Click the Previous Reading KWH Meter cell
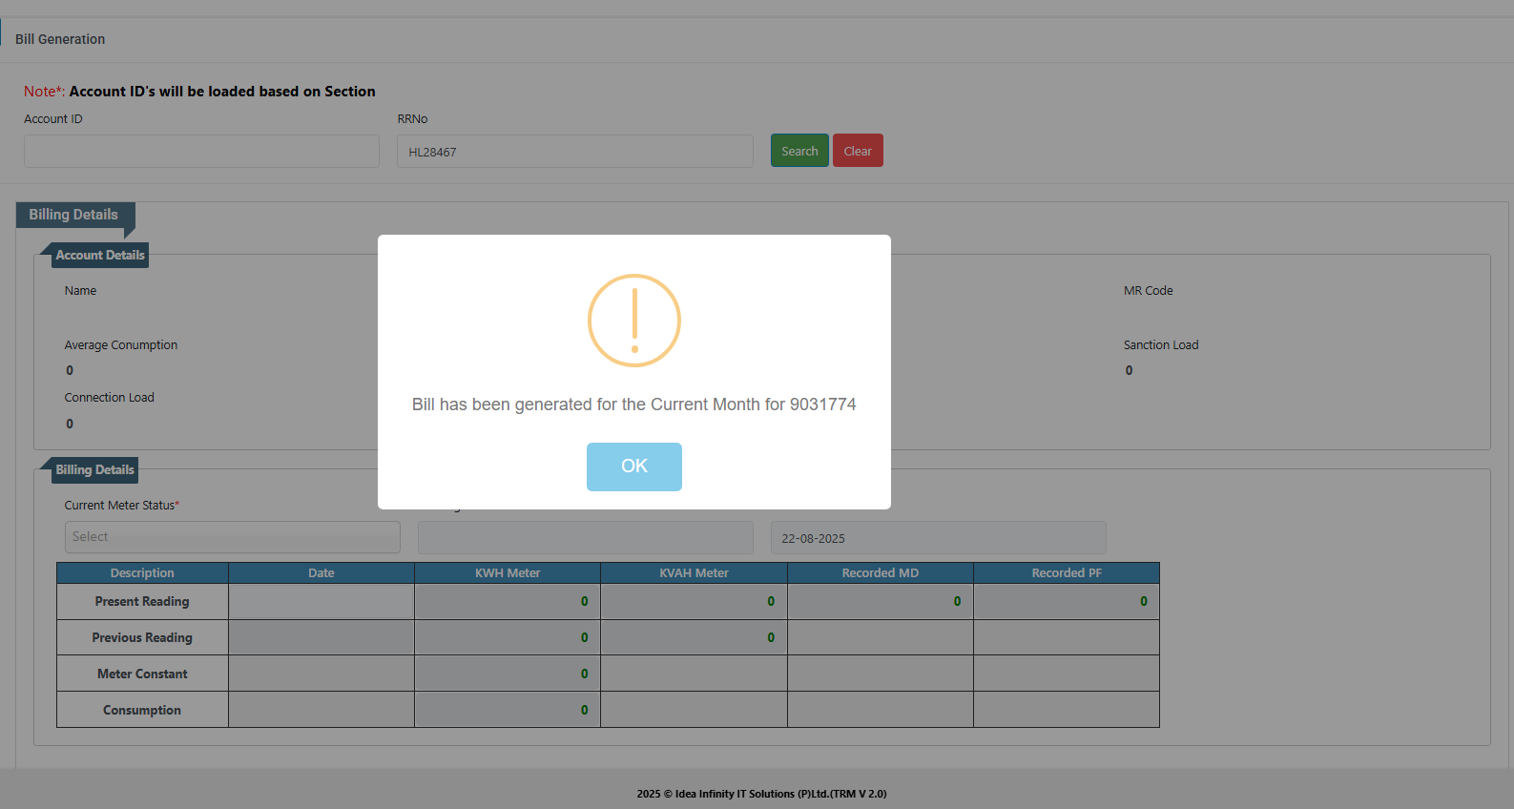Screen dimensions: 1514x809 point(508,637)
